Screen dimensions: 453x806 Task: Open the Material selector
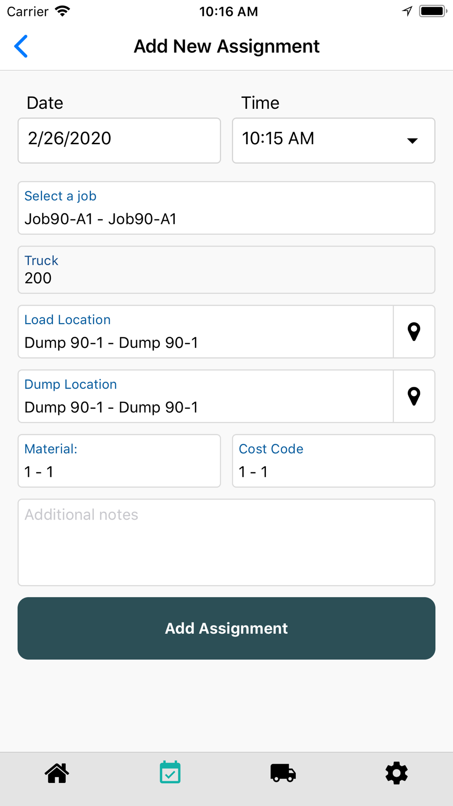click(x=119, y=461)
